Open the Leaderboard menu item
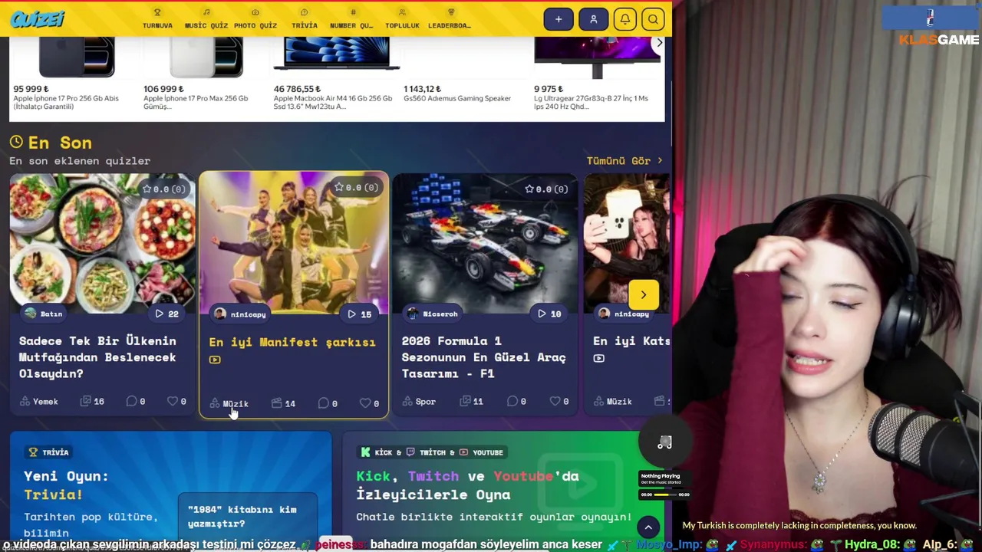 [450, 19]
